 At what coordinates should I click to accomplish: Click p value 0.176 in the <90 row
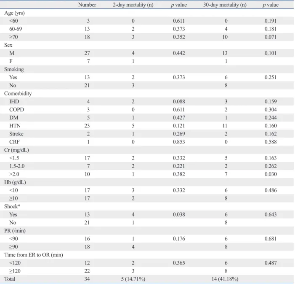pyautogui.click(x=179, y=239)
